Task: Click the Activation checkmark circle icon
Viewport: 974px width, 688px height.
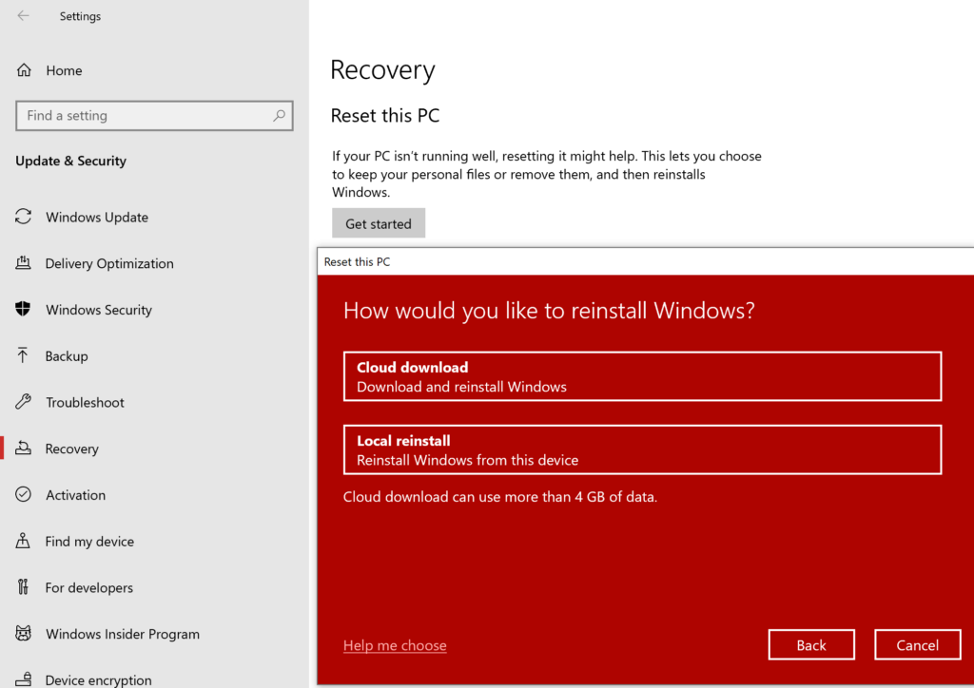Action: point(23,494)
